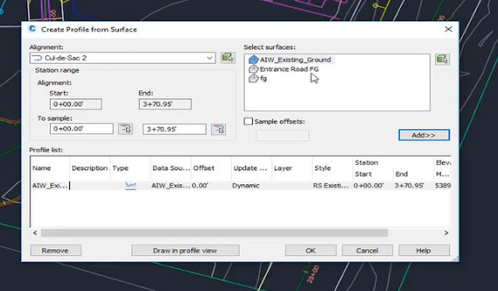The image size is (498, 291).
Task: Click the pick surface from drawing icon
Action: click(443, 59)
